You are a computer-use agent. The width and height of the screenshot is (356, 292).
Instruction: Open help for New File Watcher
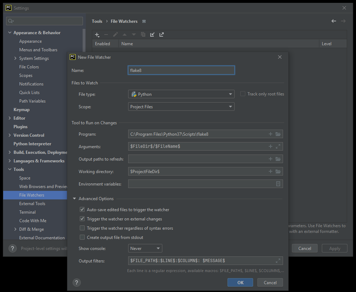[x=77, y=282]
